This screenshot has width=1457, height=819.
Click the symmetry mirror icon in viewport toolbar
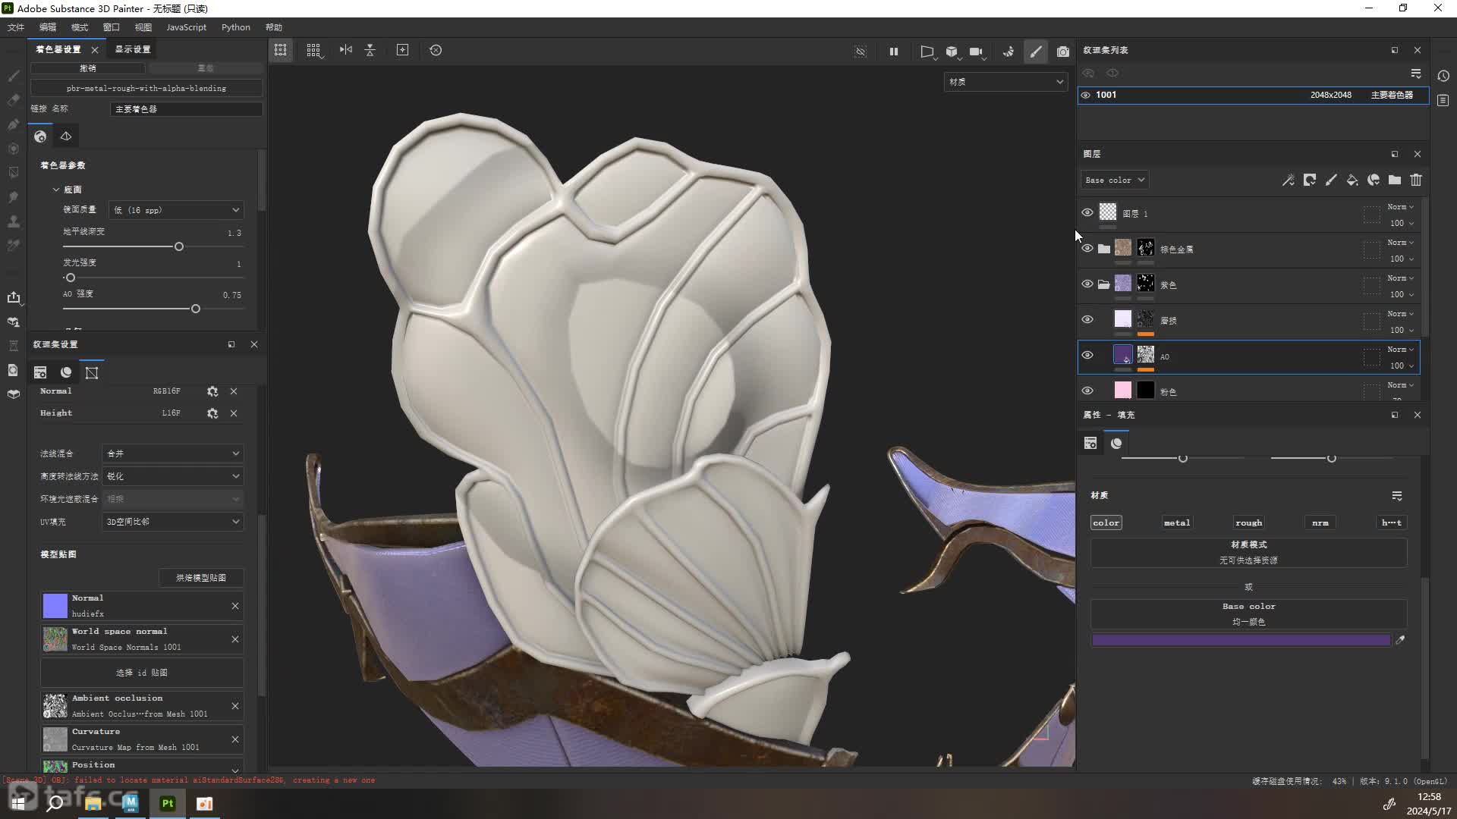(346, 50)
